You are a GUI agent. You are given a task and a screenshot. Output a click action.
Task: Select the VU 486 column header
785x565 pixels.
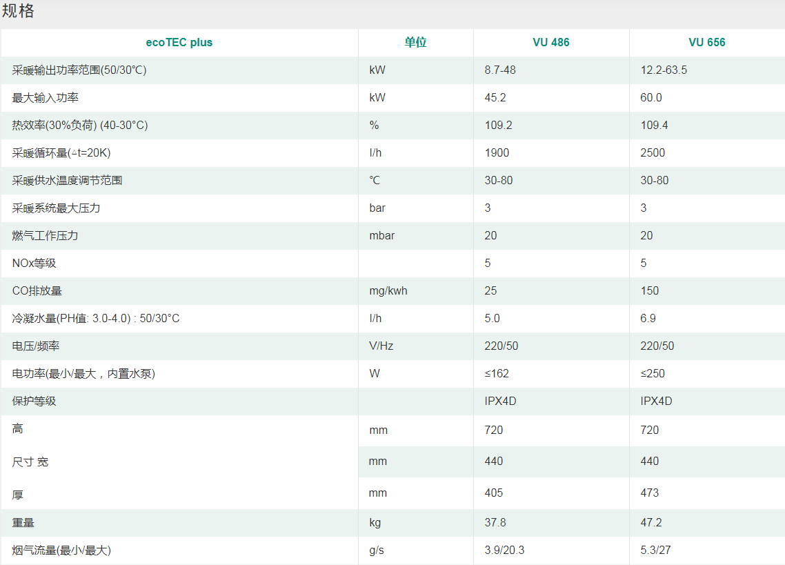pyautogui.click(x=551, y=43)
